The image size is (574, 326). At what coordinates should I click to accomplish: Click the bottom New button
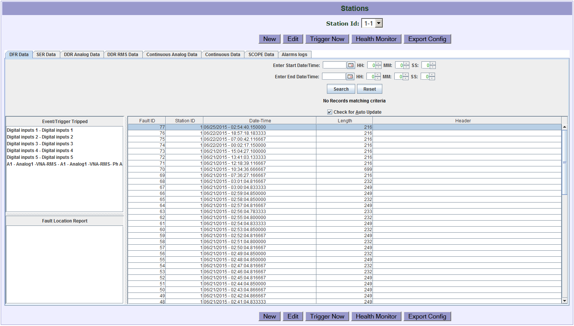coord(270,317)
